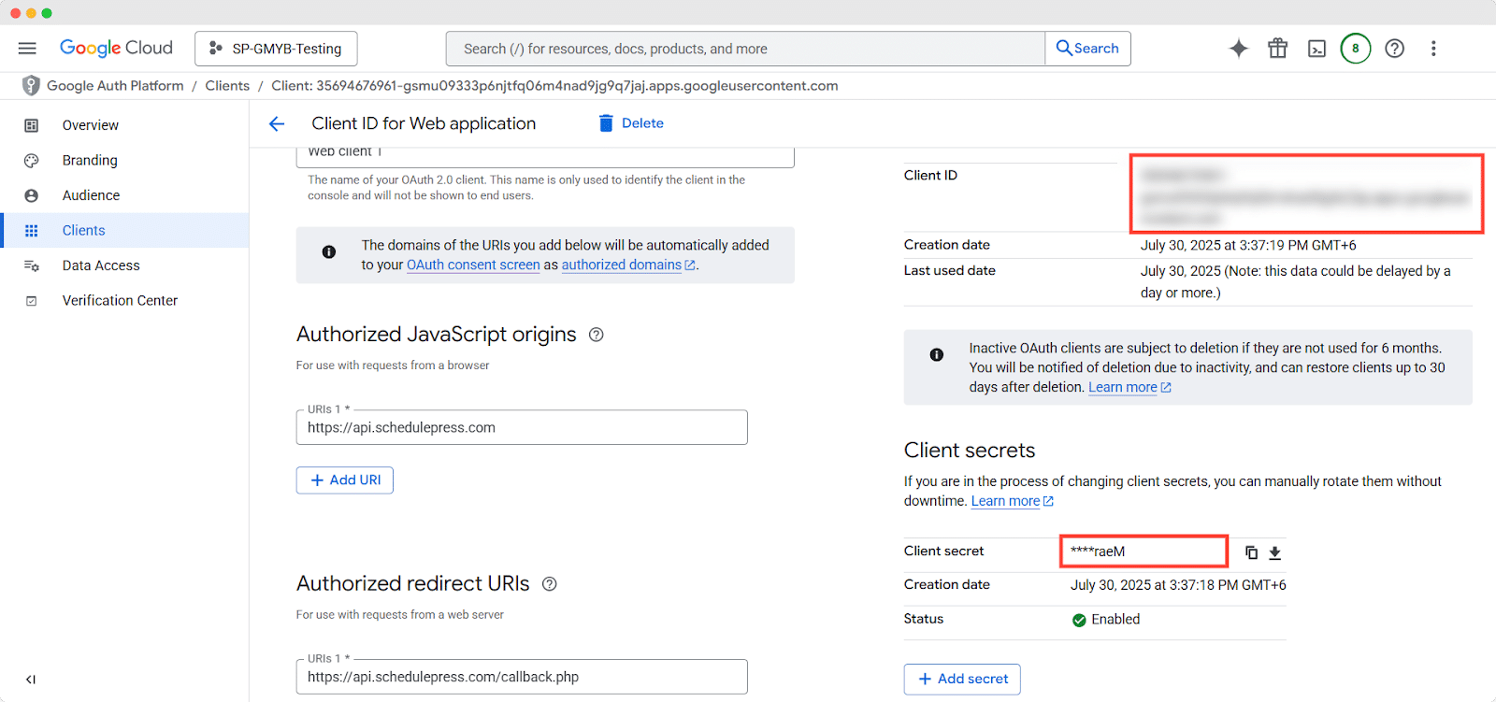
Task: Click the Overview sidebar icon
Action: [32, 125]
